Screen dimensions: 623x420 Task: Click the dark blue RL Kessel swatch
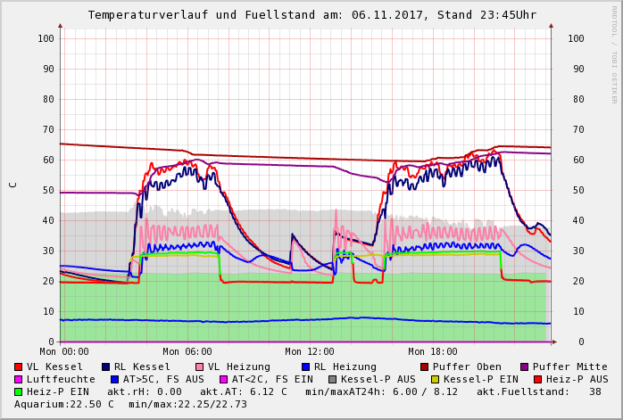click(x=106, y=366)
